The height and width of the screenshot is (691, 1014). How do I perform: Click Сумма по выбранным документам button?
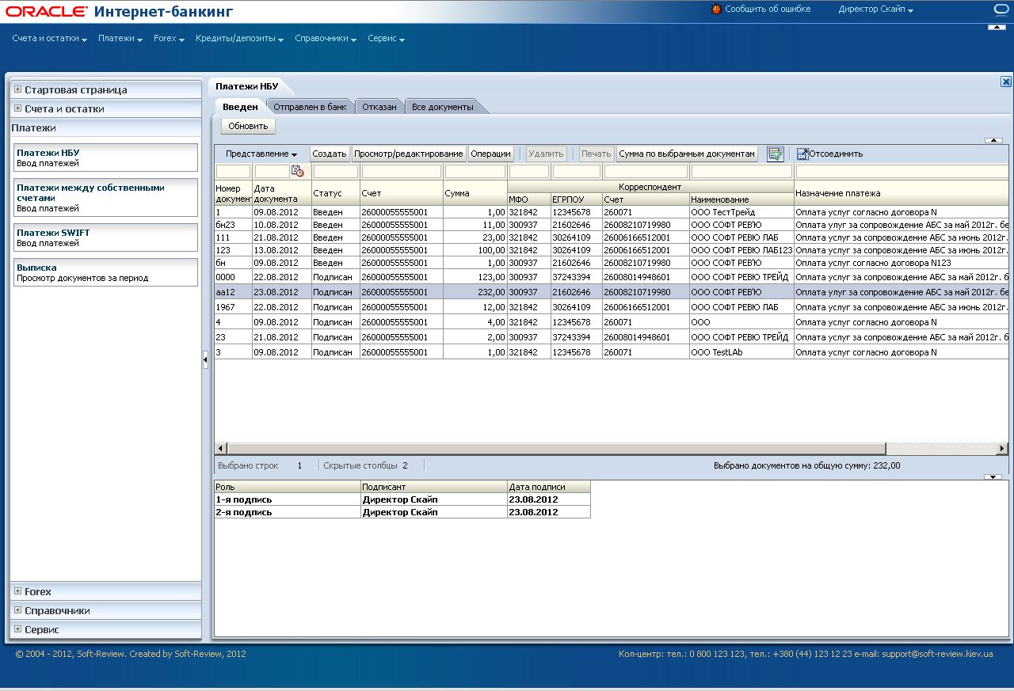pos(687,154)
